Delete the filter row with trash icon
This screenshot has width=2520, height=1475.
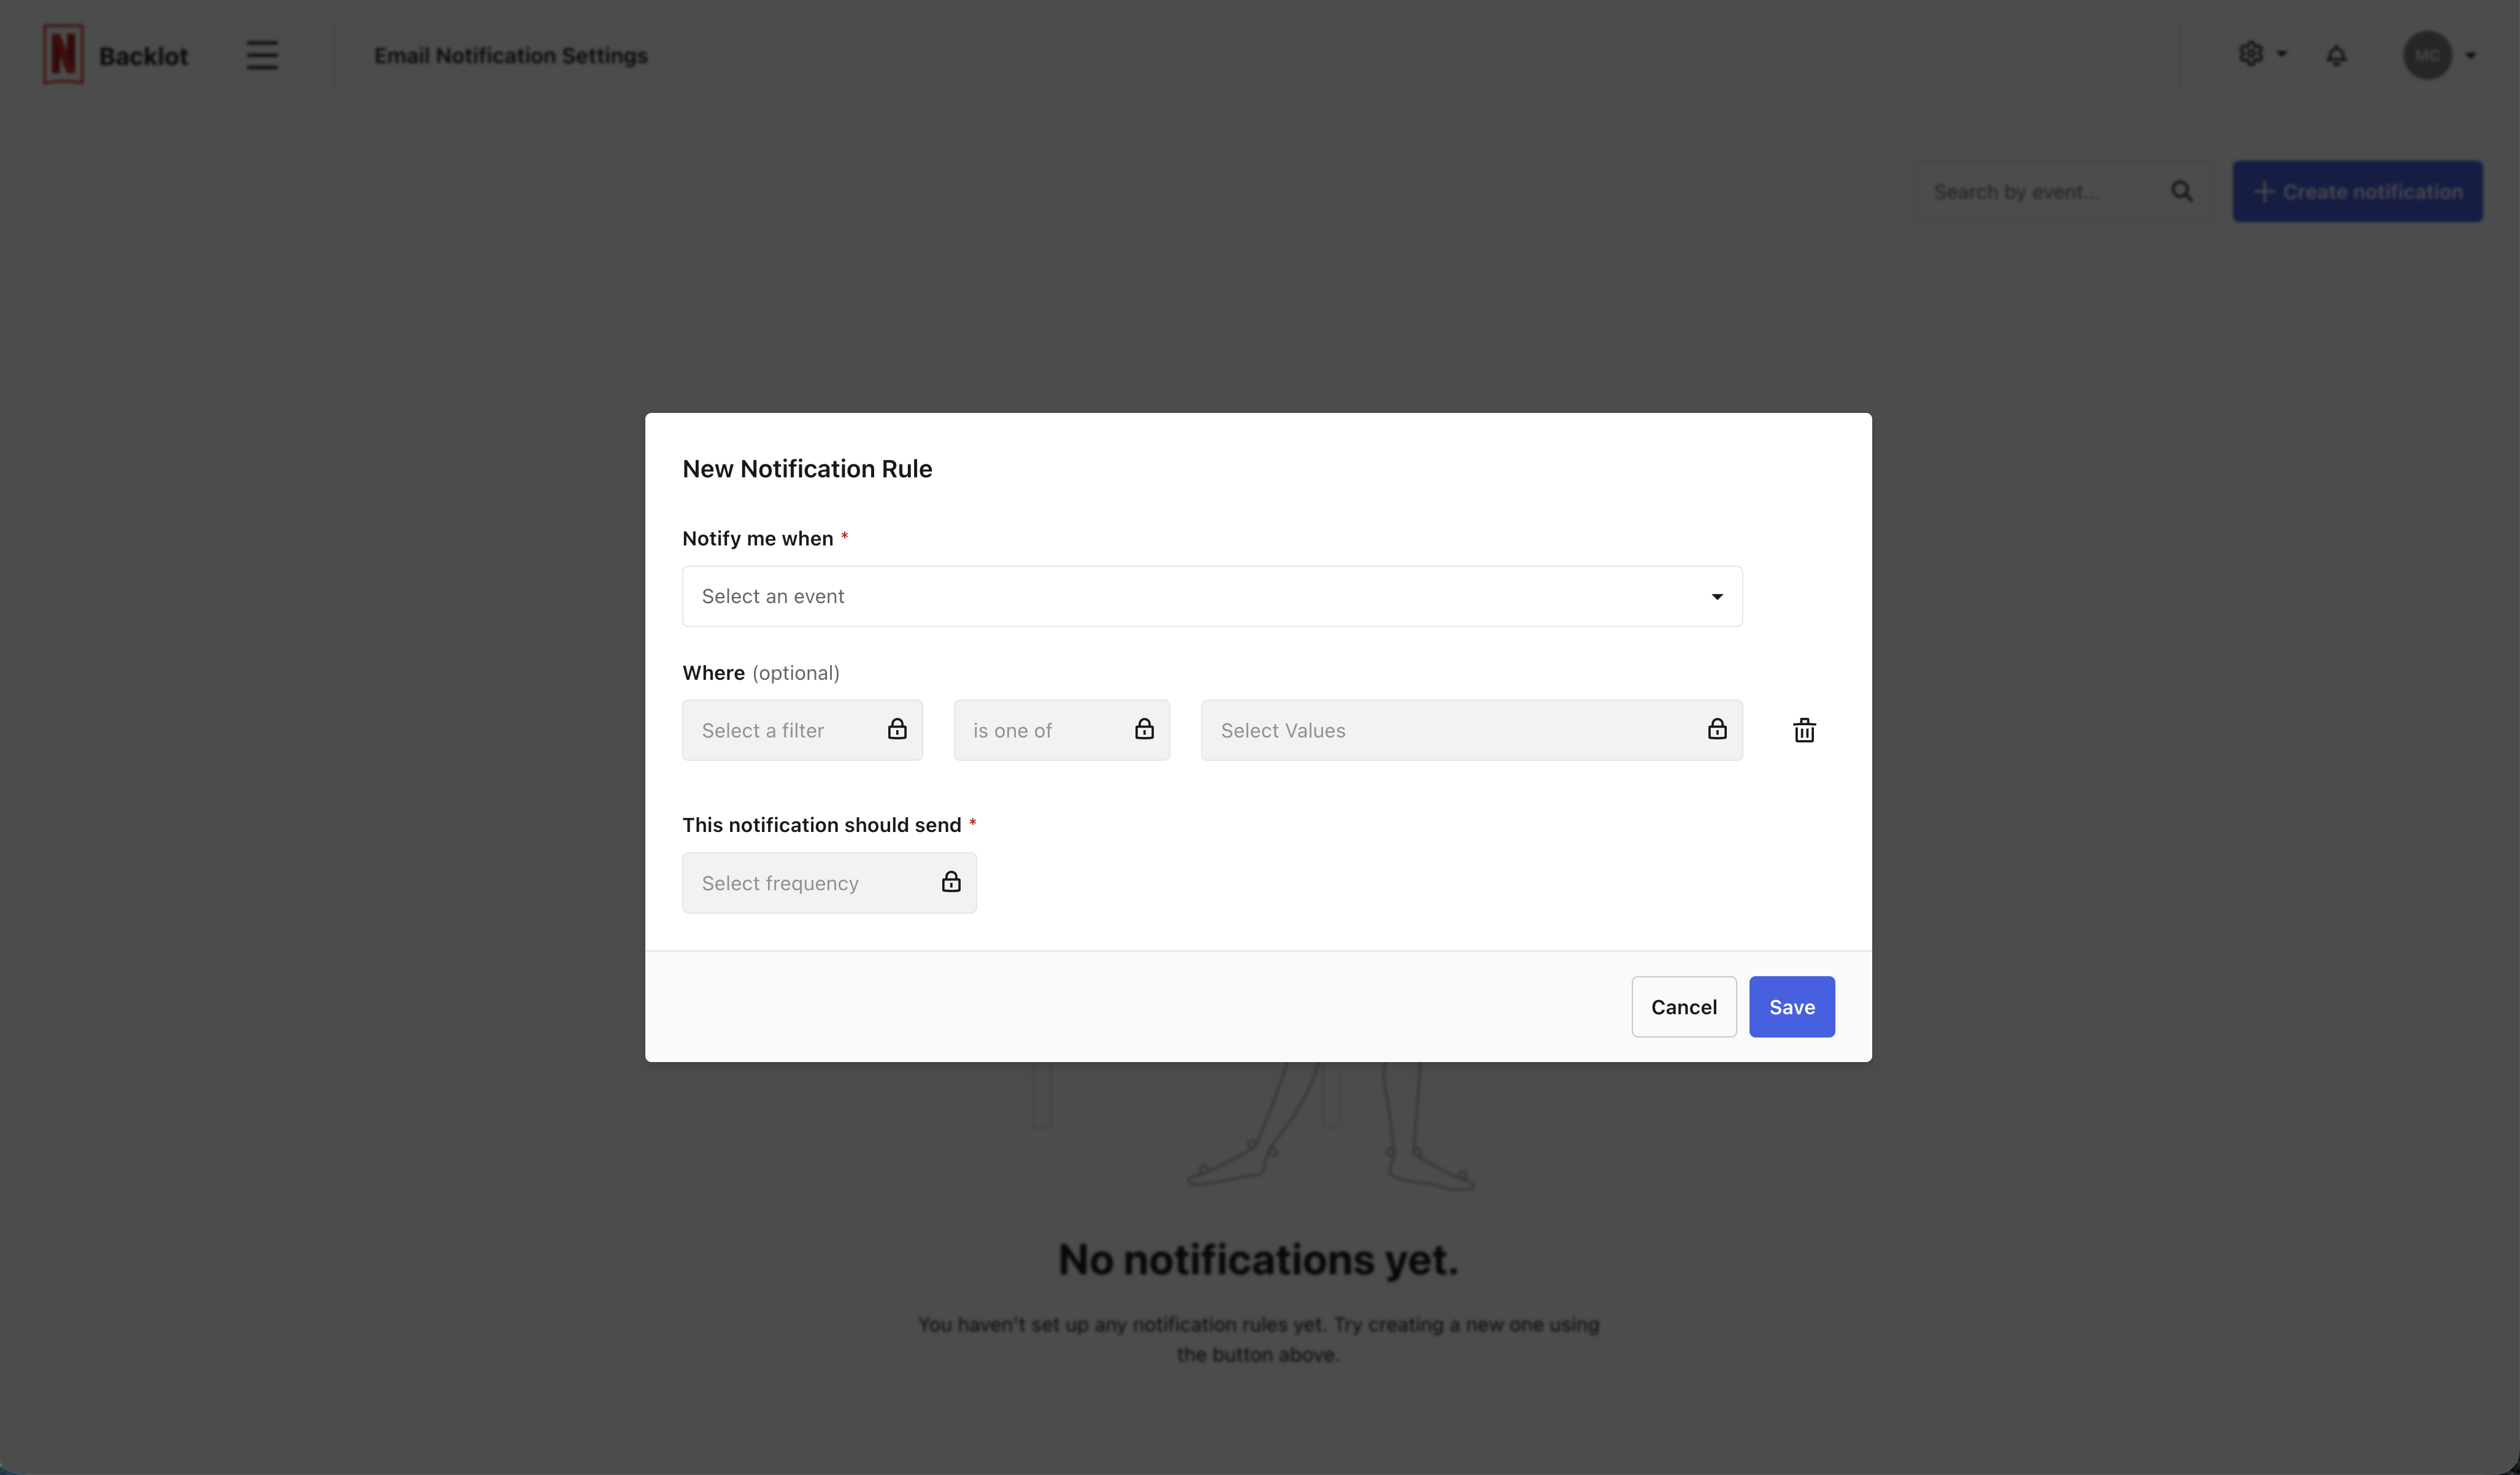click(x=1804, y=731)
